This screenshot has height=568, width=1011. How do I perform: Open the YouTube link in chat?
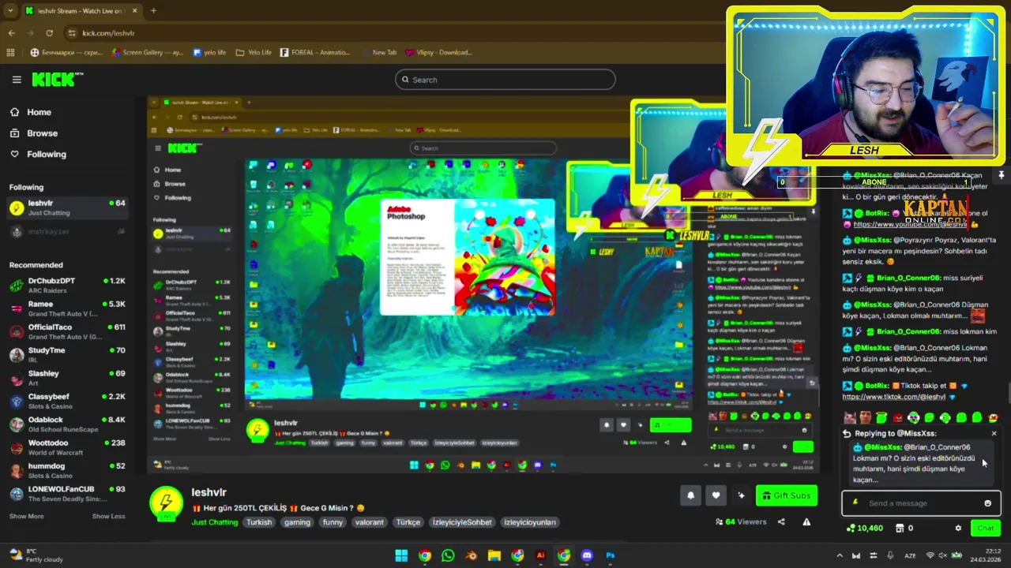click(x=910, y=224)
